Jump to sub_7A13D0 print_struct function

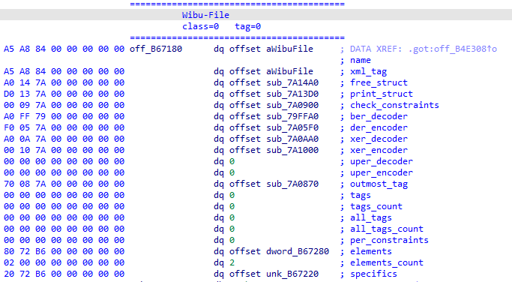[292, 94]
